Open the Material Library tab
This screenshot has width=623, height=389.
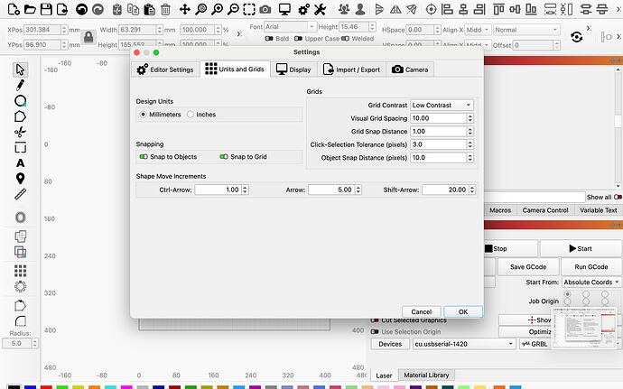point(427,375)
